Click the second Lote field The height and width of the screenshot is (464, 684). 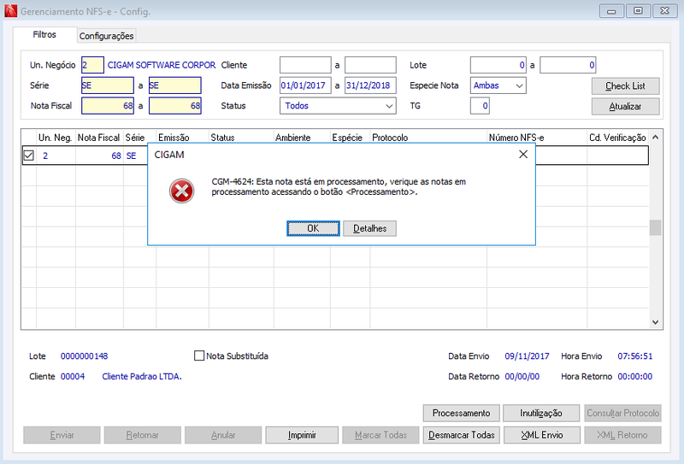[x=568, y=65]
